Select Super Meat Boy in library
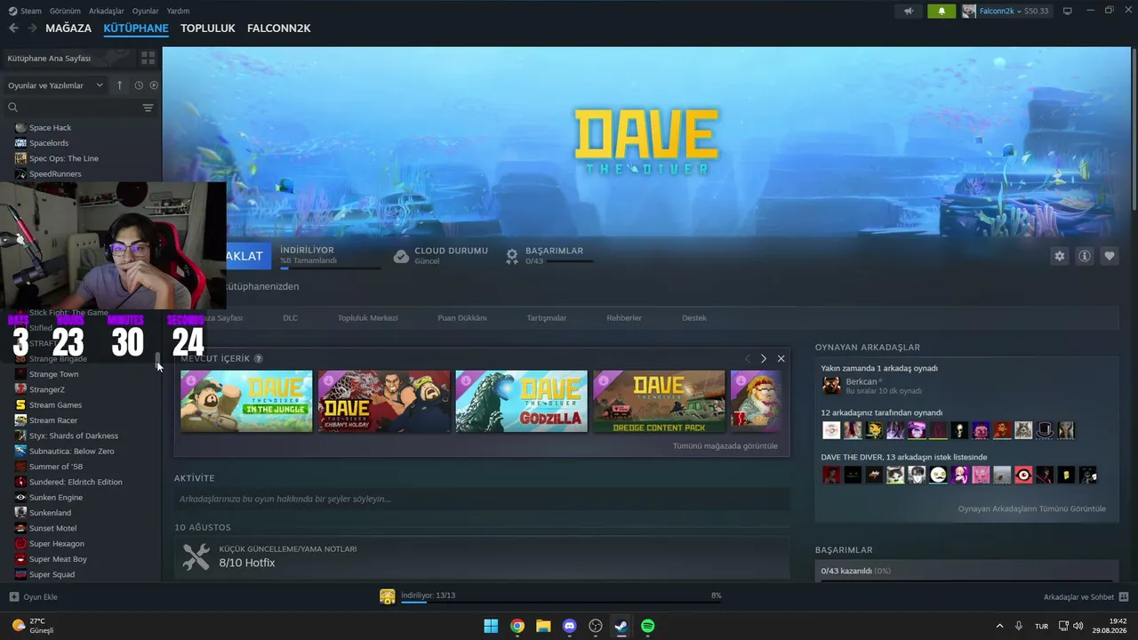Image resolution: width=1138 pixels, height=640 pixels. pos(58,559)
